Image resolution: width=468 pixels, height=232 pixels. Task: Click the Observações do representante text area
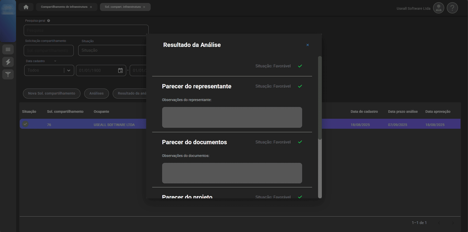pos(232,117)
